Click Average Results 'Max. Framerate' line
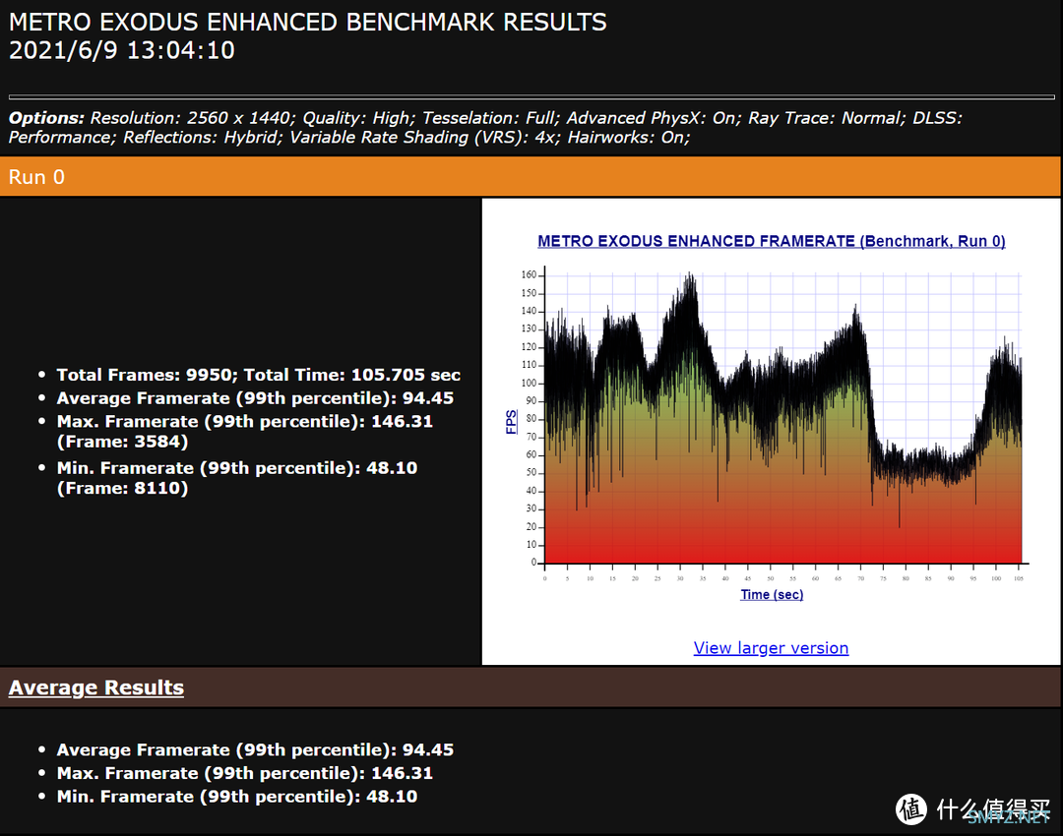 click(x=245, y=773)
